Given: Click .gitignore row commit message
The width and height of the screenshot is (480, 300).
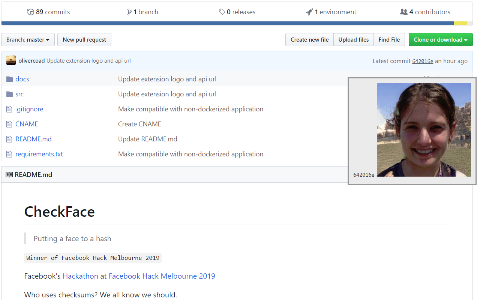Looking at the screenshot, I should pyautogui.click(x=190, y=109).
